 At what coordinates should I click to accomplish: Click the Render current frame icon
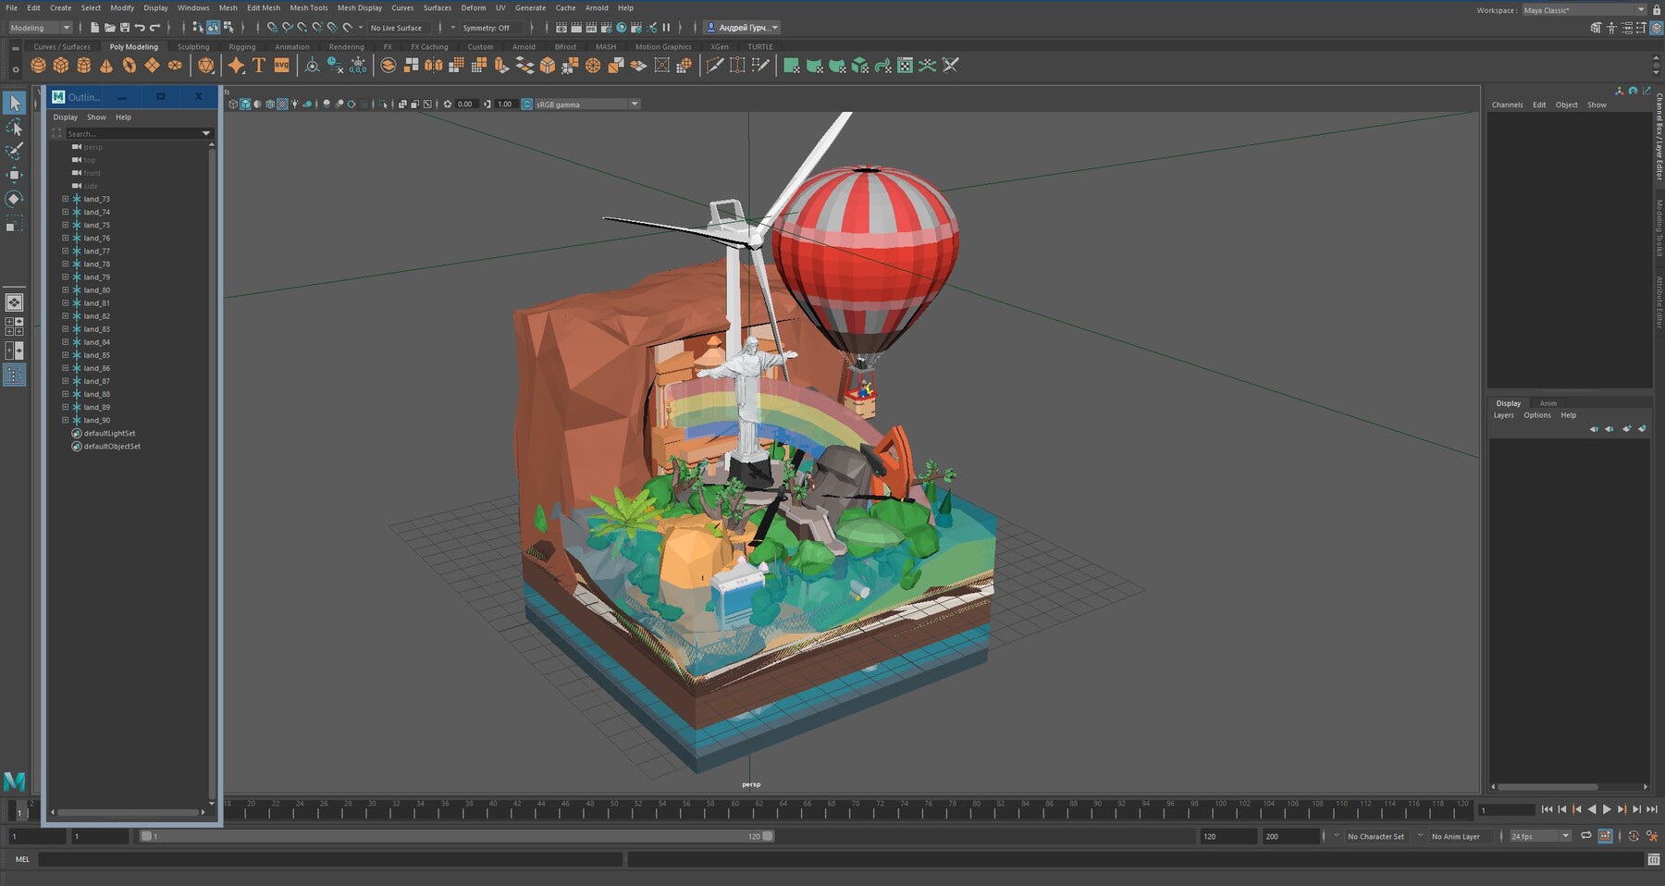[x=575, y=28]
